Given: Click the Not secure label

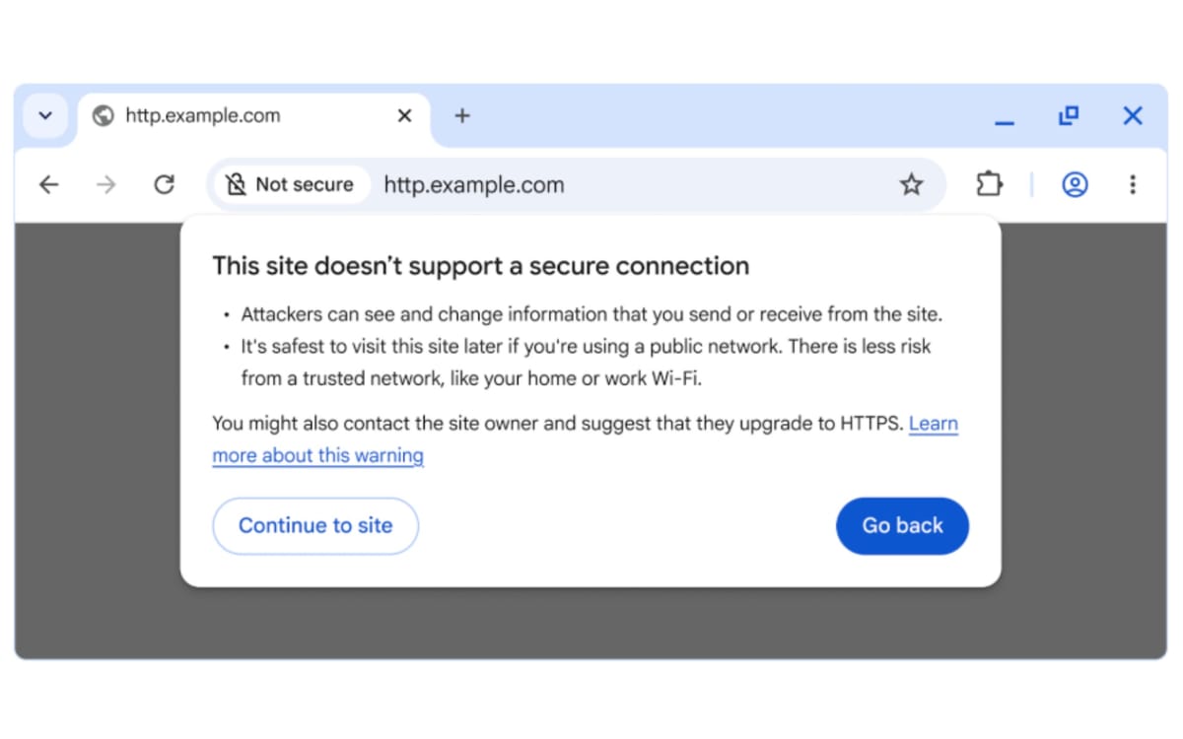Looking at the screenshot, I should pos(304,184).
